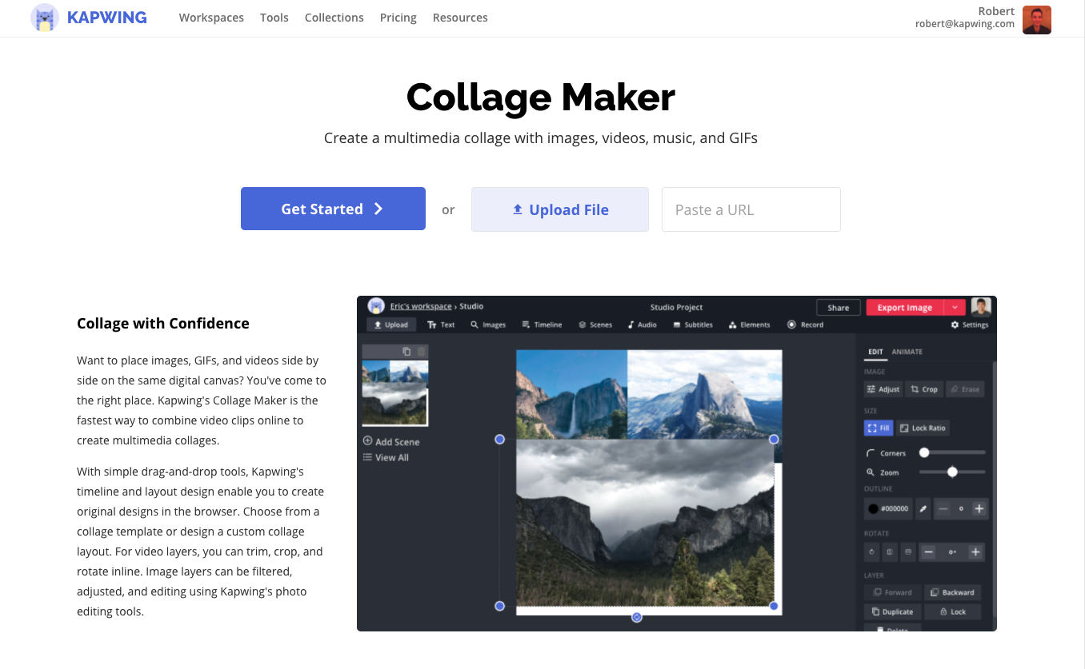Click the flip horizontal rotate icon
The image size is (1085, 669).
click(x=889, y=552)
